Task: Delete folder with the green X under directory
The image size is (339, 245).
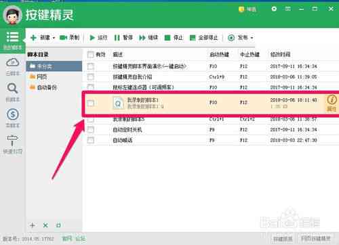Action: [45, 225]
